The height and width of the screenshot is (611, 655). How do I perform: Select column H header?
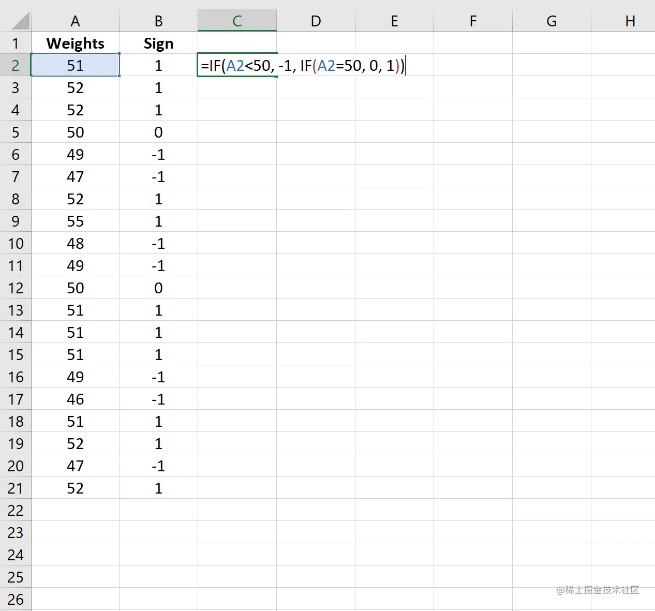[x=623, y=21]
